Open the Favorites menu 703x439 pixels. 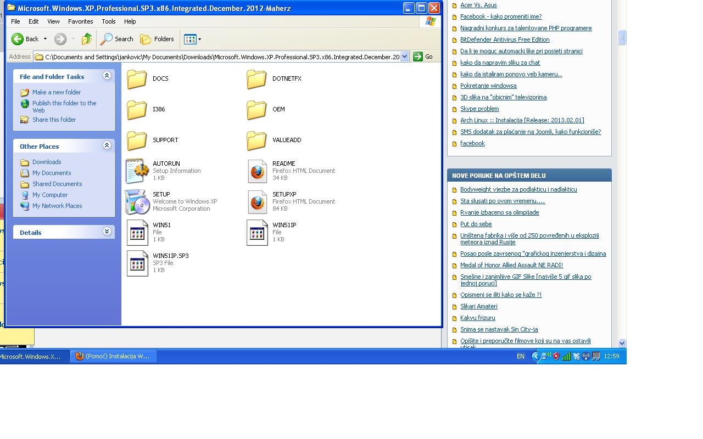[x=81, y=21]
